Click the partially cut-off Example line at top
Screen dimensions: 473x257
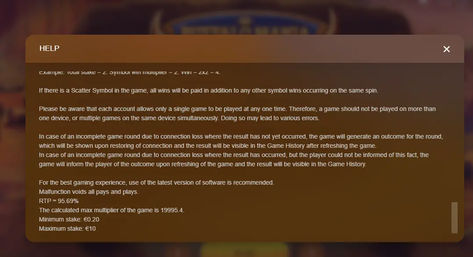130,72
